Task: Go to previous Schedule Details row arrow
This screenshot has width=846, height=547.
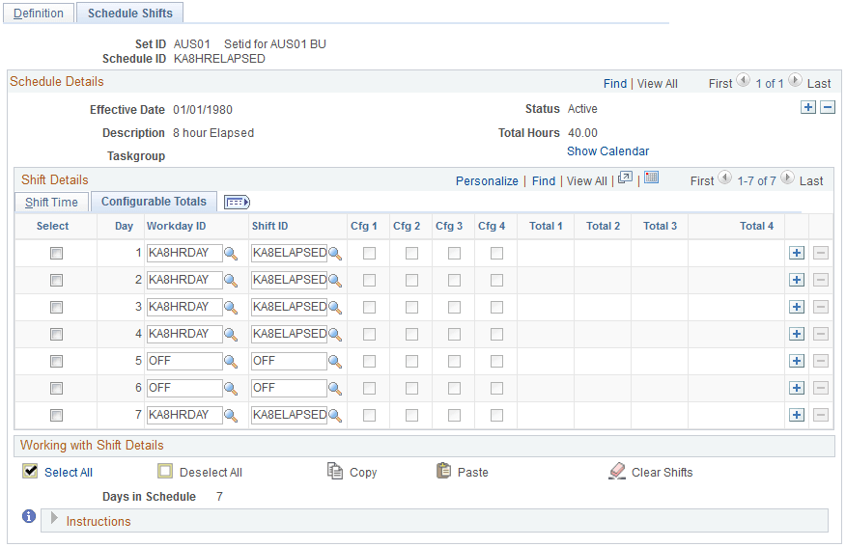Action: click(743, 80)
